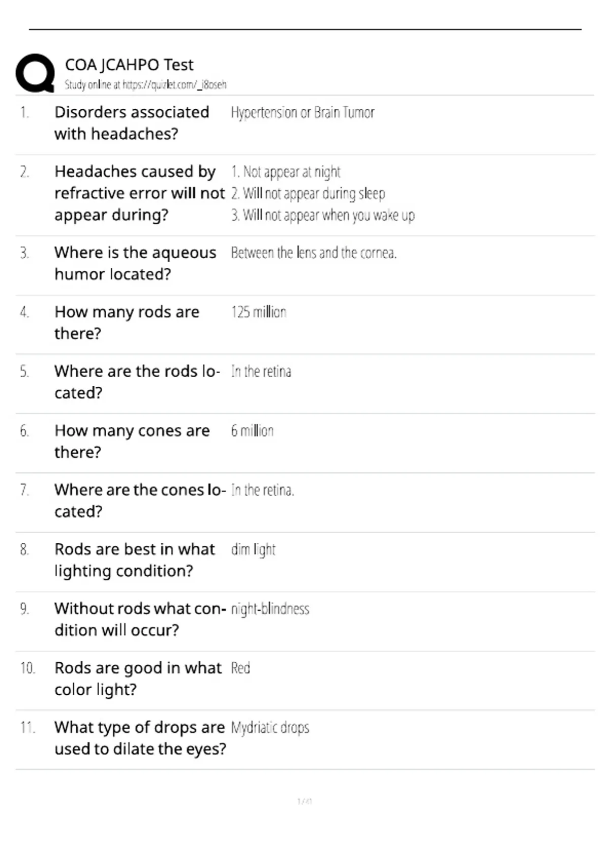Viewport: 610px width, 864px height.
Task: Click question about headaches from refractive error
Action: click(139, 193)
